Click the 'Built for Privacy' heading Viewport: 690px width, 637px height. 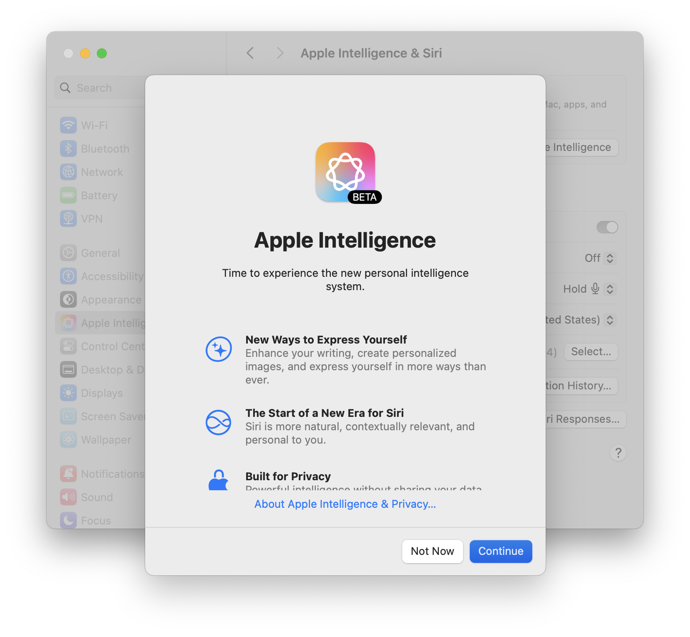click(x=288, y=476)
